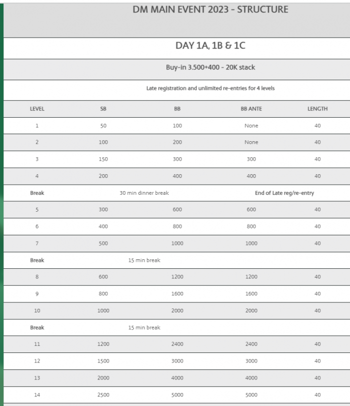Select the 150 small blind in level 3
Viewport: 350px width, 406px height.
point(103,159)
